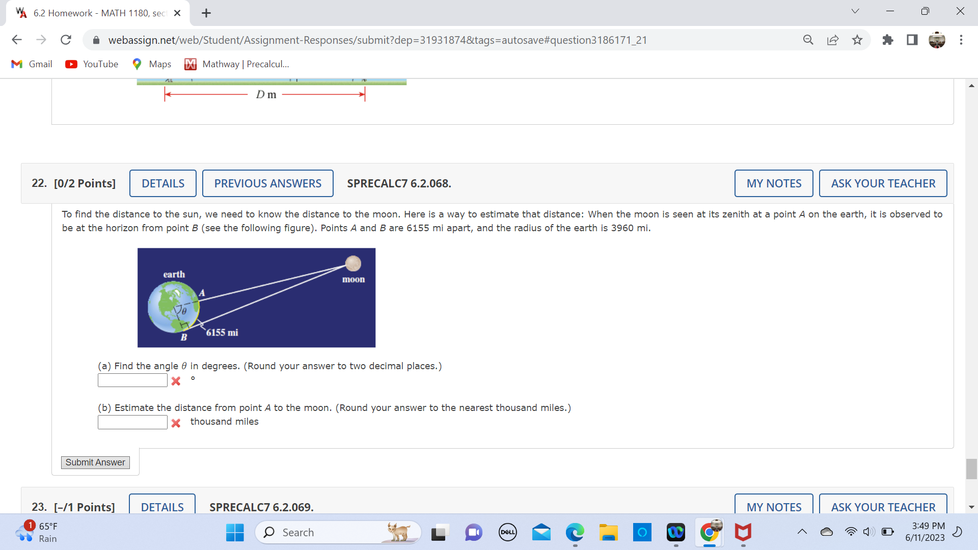Click the angle θ answer input box
Screen dimensions: 978x550
132,380
